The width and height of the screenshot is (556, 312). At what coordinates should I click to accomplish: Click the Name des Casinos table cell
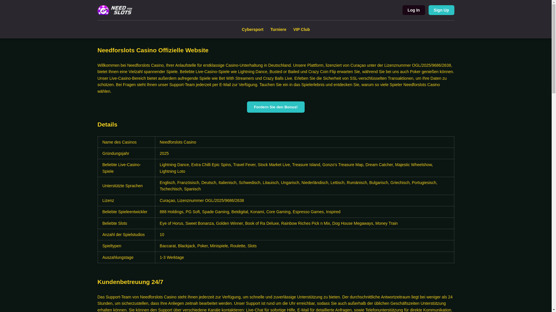point(126,142)
